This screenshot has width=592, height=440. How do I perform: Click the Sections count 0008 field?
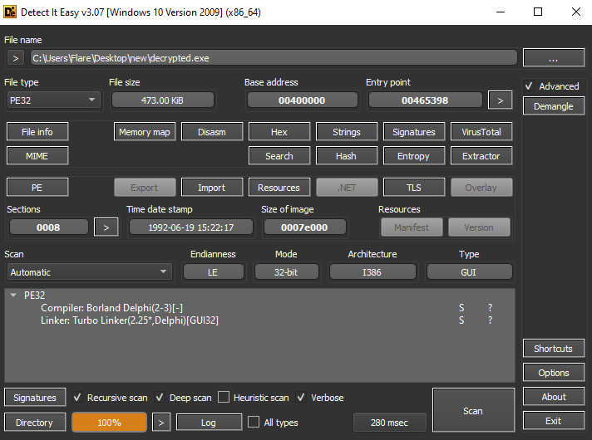click(49, 227)
